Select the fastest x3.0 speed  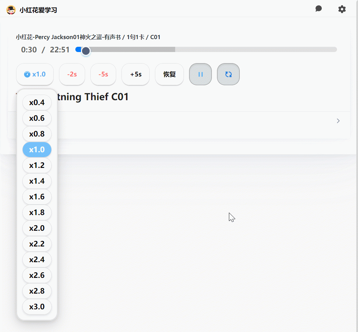(37, 307)
